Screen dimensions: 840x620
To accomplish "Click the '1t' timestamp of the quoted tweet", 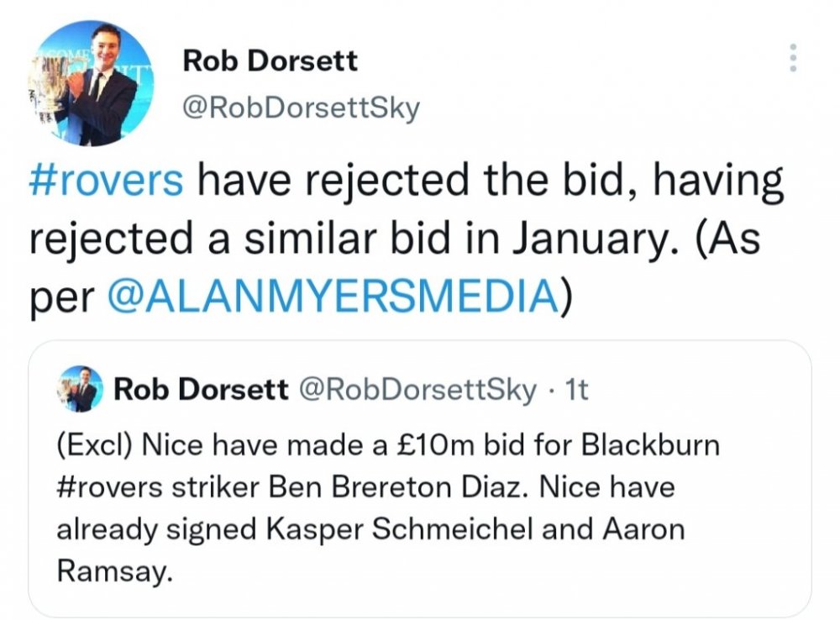I will pyautogui.click(x=577, y=389).
